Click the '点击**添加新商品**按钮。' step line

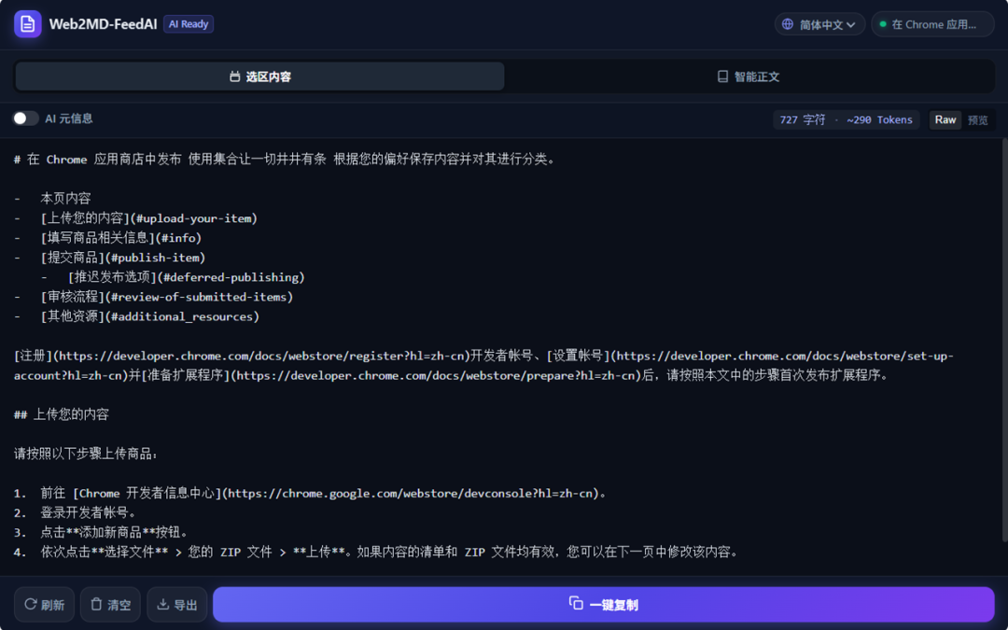(x=101, y=533)
